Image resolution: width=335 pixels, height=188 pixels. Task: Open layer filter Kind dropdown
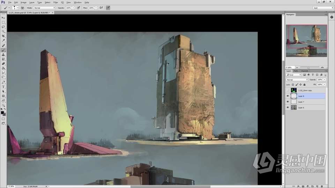tap(293, 75)
